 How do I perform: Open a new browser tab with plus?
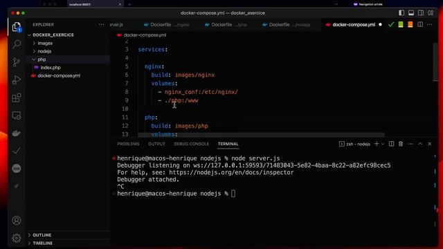(x=129, y=4)
